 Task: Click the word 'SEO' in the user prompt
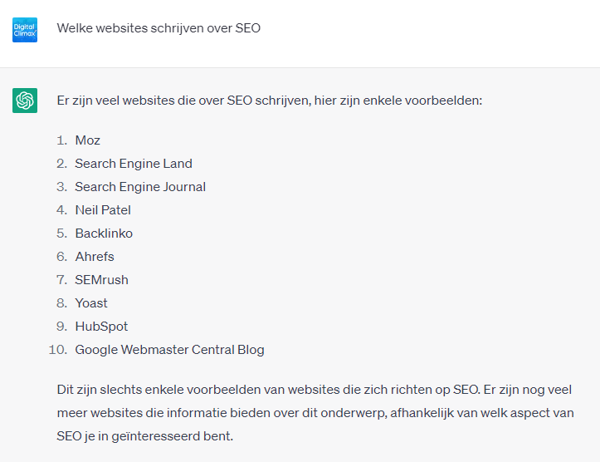click(247, 28)
